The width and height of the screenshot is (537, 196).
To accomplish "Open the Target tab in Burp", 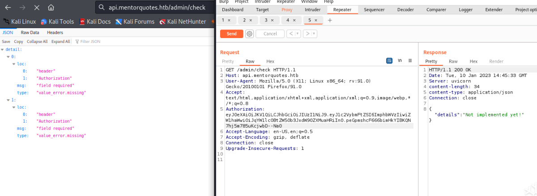I will click(262, 9).
